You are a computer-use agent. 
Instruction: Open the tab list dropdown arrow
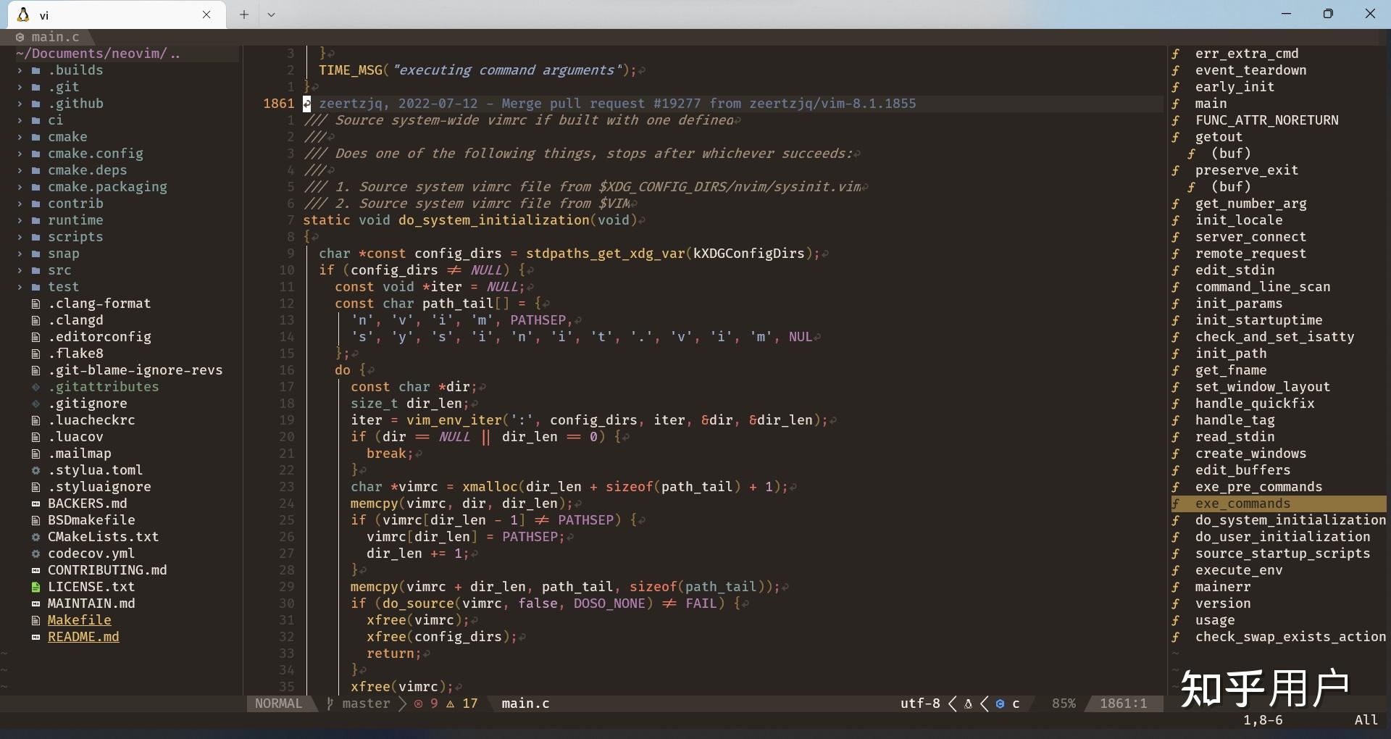pyautogui.click(x=271, y=14)
